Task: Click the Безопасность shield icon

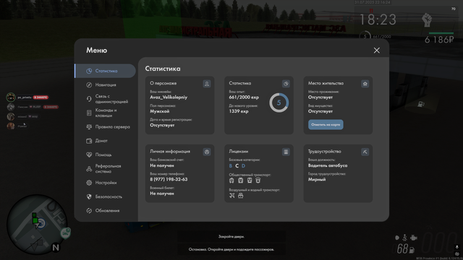Action: pyautogui.click(x=89, y=196)
